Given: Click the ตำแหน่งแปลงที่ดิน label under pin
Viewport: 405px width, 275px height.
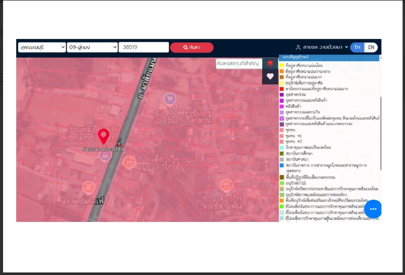Looking at the screenshot, I should (103, 149).
